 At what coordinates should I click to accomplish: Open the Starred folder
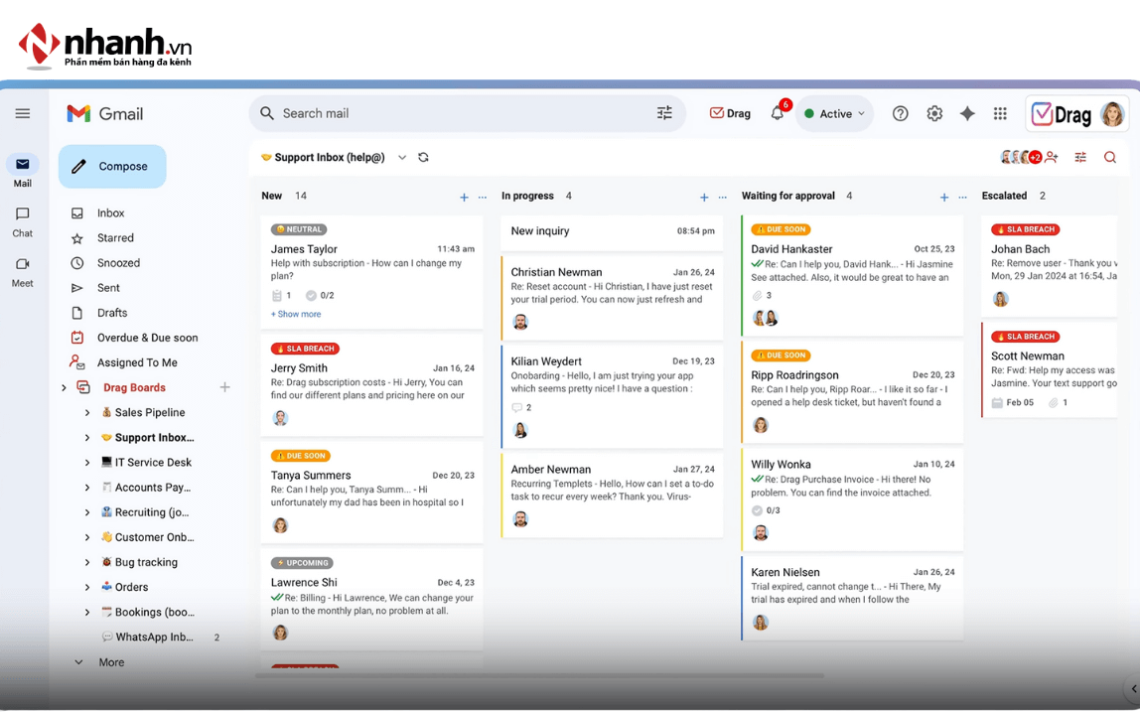pyautogui.click(x=115, y=238)
